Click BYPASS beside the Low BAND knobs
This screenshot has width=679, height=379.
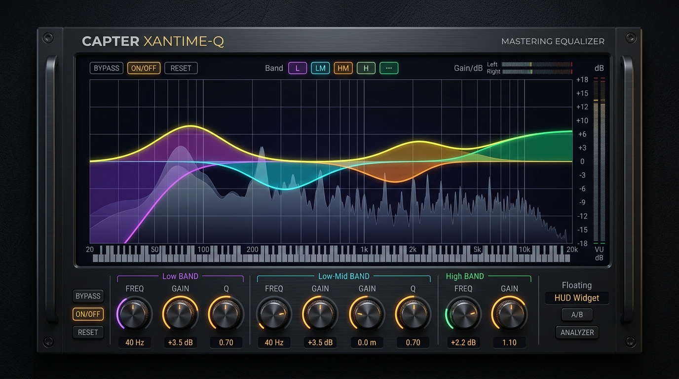coord(88,296)
